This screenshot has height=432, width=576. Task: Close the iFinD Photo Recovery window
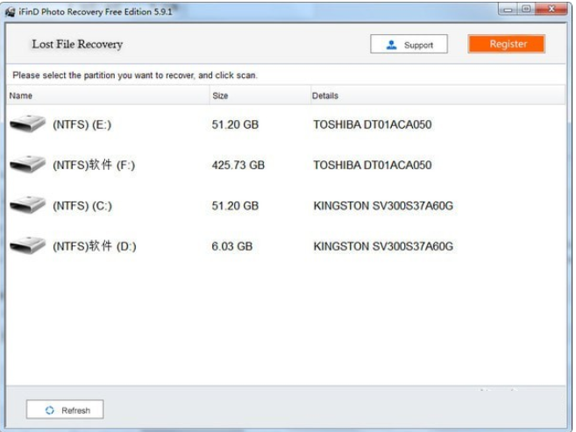(551, 9)
